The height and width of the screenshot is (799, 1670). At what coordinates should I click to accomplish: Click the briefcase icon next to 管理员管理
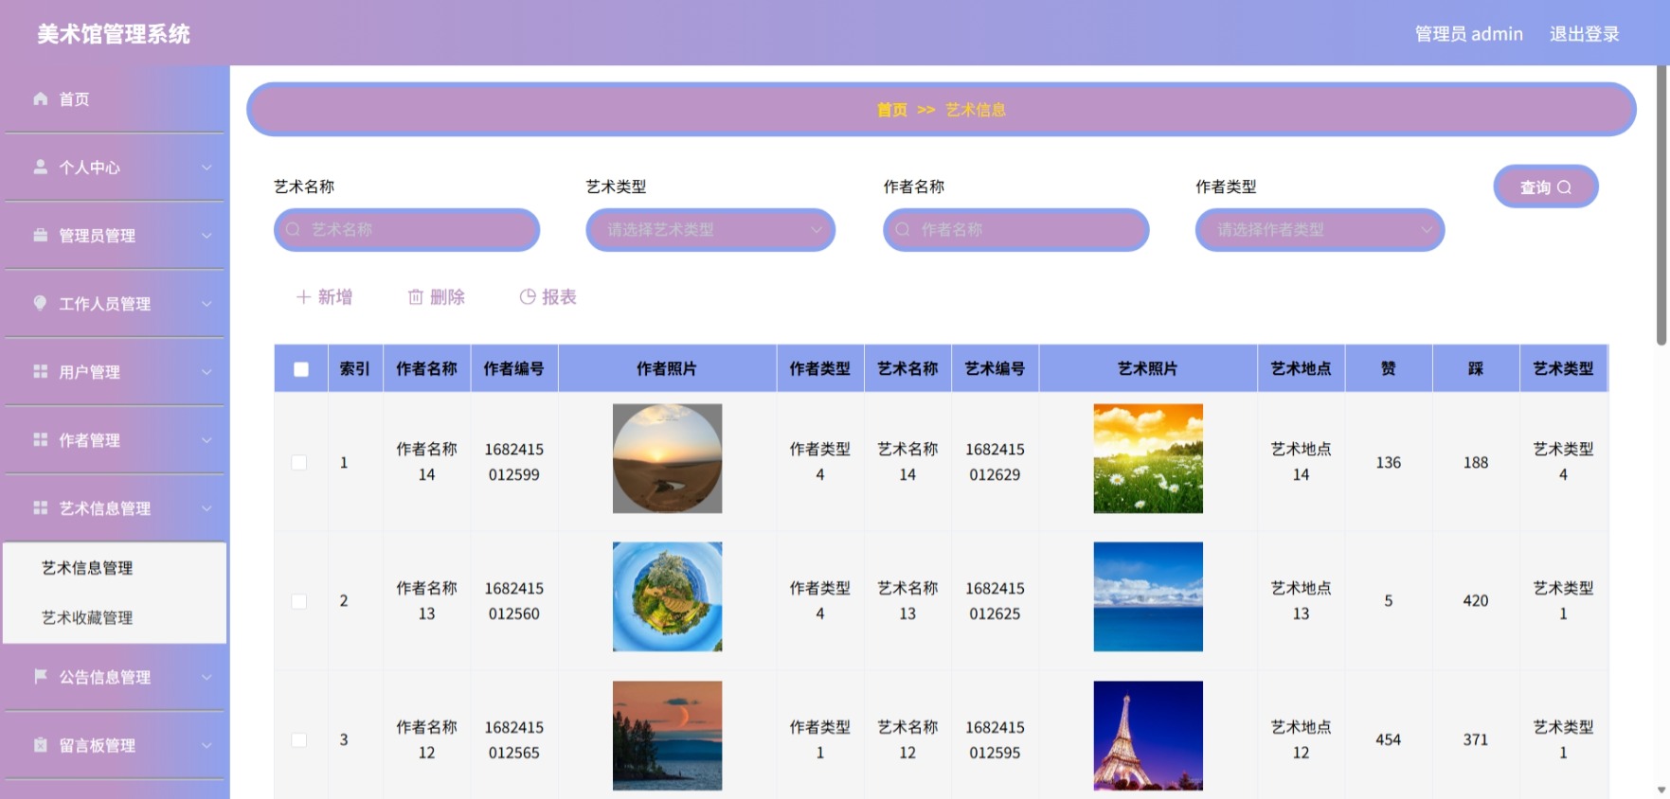click(40, 235)
